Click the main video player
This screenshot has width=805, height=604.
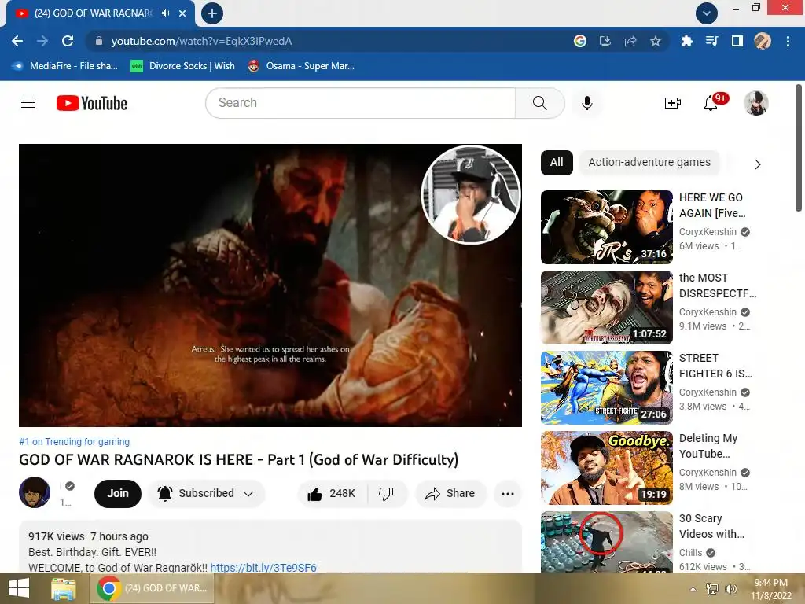tap(270, 285)
